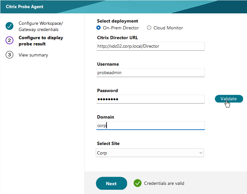Screen dimensions: 247x194
Task: Click the step 2 circle icon
Action: pos(9,40)
